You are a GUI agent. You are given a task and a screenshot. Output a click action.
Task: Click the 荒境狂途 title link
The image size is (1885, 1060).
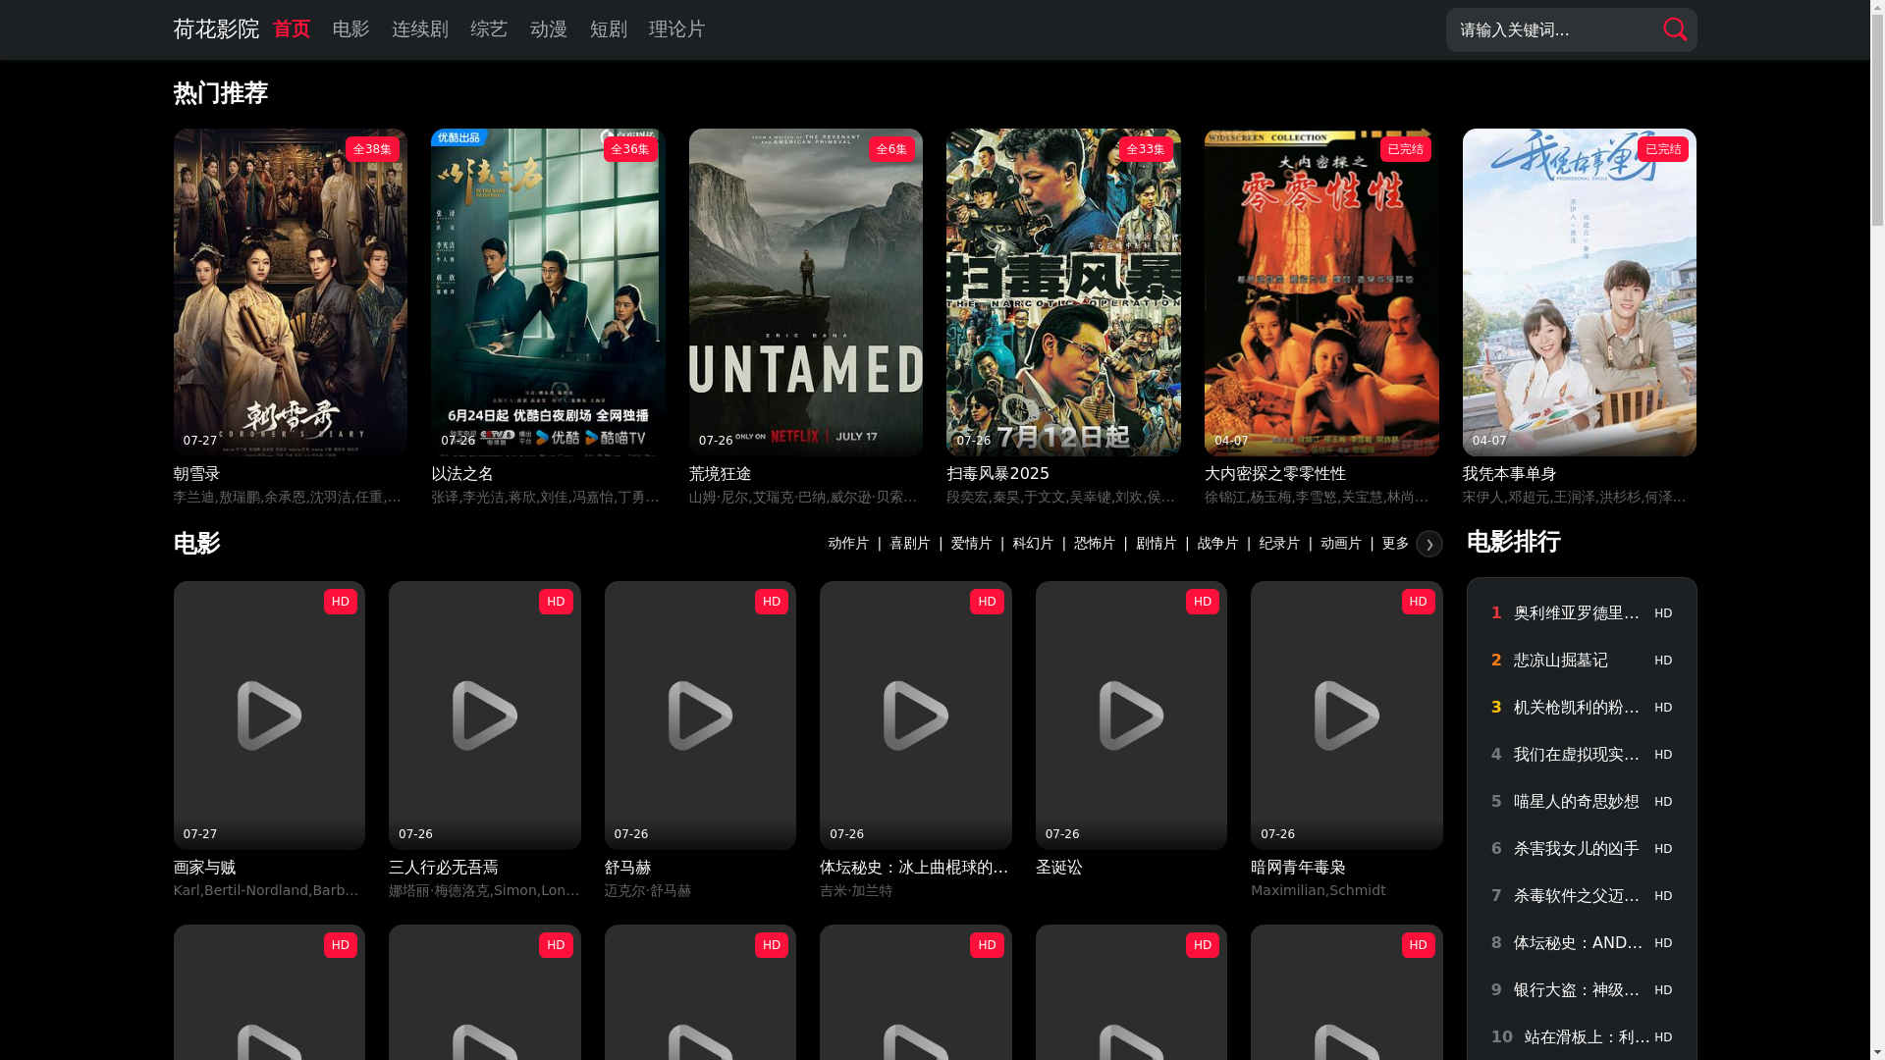coord(721,474)
